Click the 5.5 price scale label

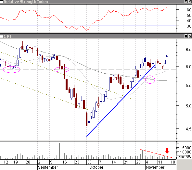click(x=188, y=86)
